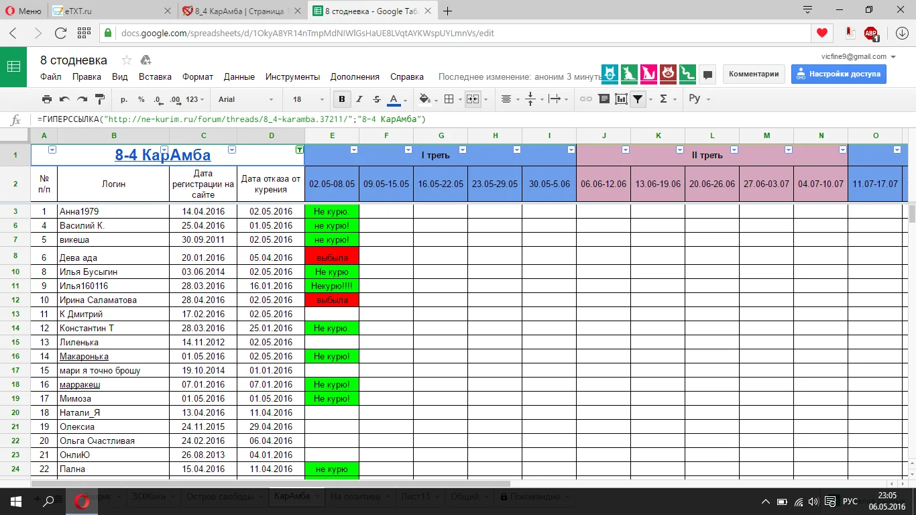Screen dimensions: 916x515
Task: Open the cell borders tool
Action: pyautogui.click(x=449, y=99)
